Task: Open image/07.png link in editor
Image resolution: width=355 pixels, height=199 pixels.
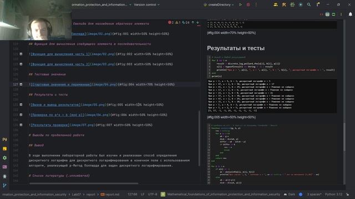Action: coord(83,125)
